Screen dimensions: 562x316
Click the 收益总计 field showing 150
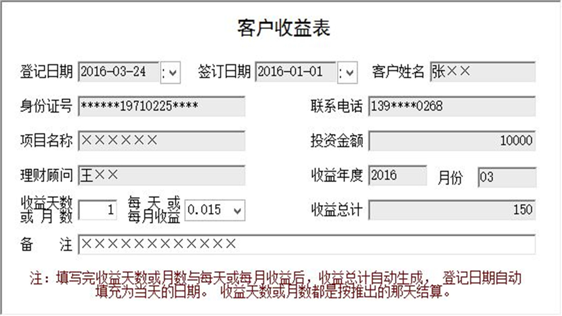click(452, 209)
